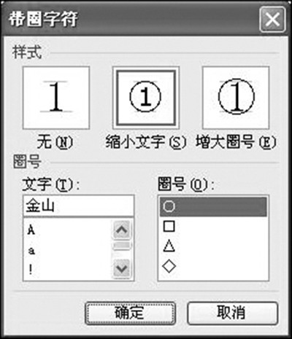Choose uppercase A in the text list
292x339 pixels.
67,230
